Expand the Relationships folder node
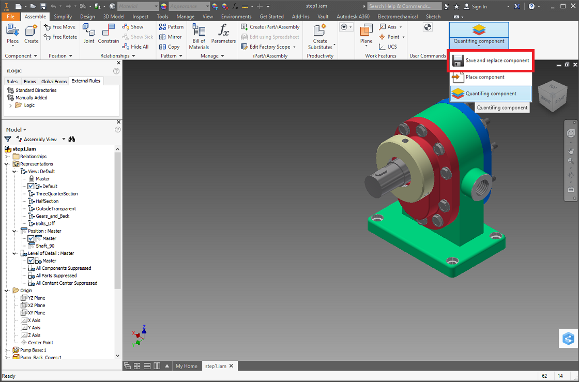The width and height of the screenshot is (579, 382). (7, 157)
